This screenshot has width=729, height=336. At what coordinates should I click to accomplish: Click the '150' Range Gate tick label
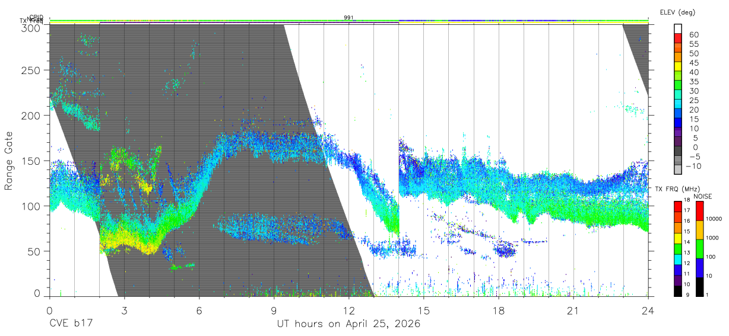tap(31, 161)
